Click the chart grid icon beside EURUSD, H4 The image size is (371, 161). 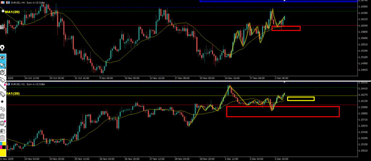coord(3,2)
